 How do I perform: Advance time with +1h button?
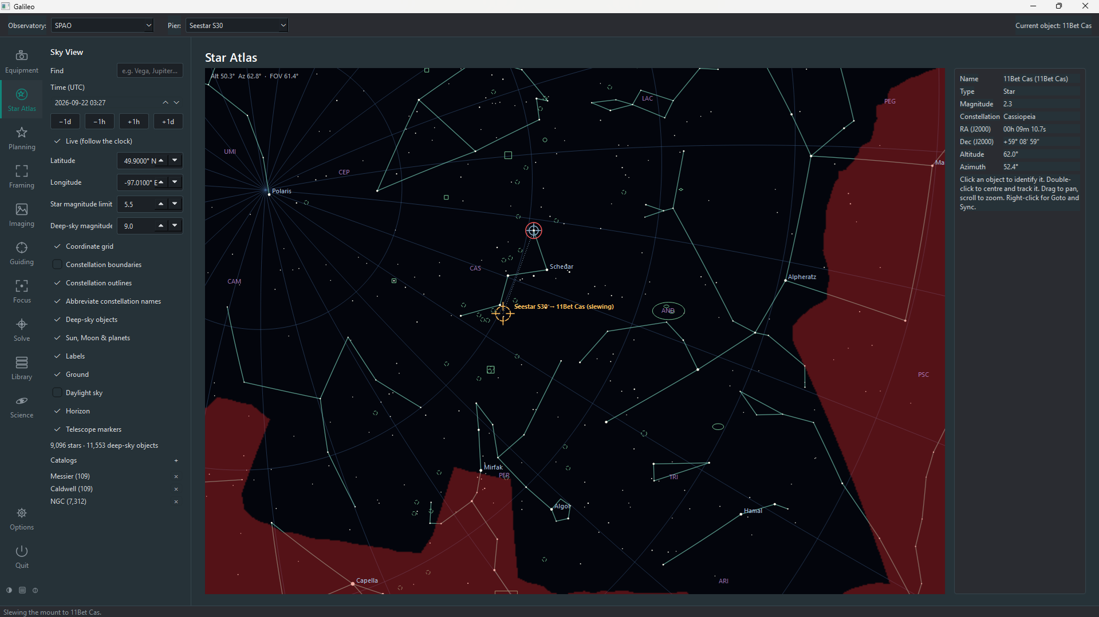[134, 122]
